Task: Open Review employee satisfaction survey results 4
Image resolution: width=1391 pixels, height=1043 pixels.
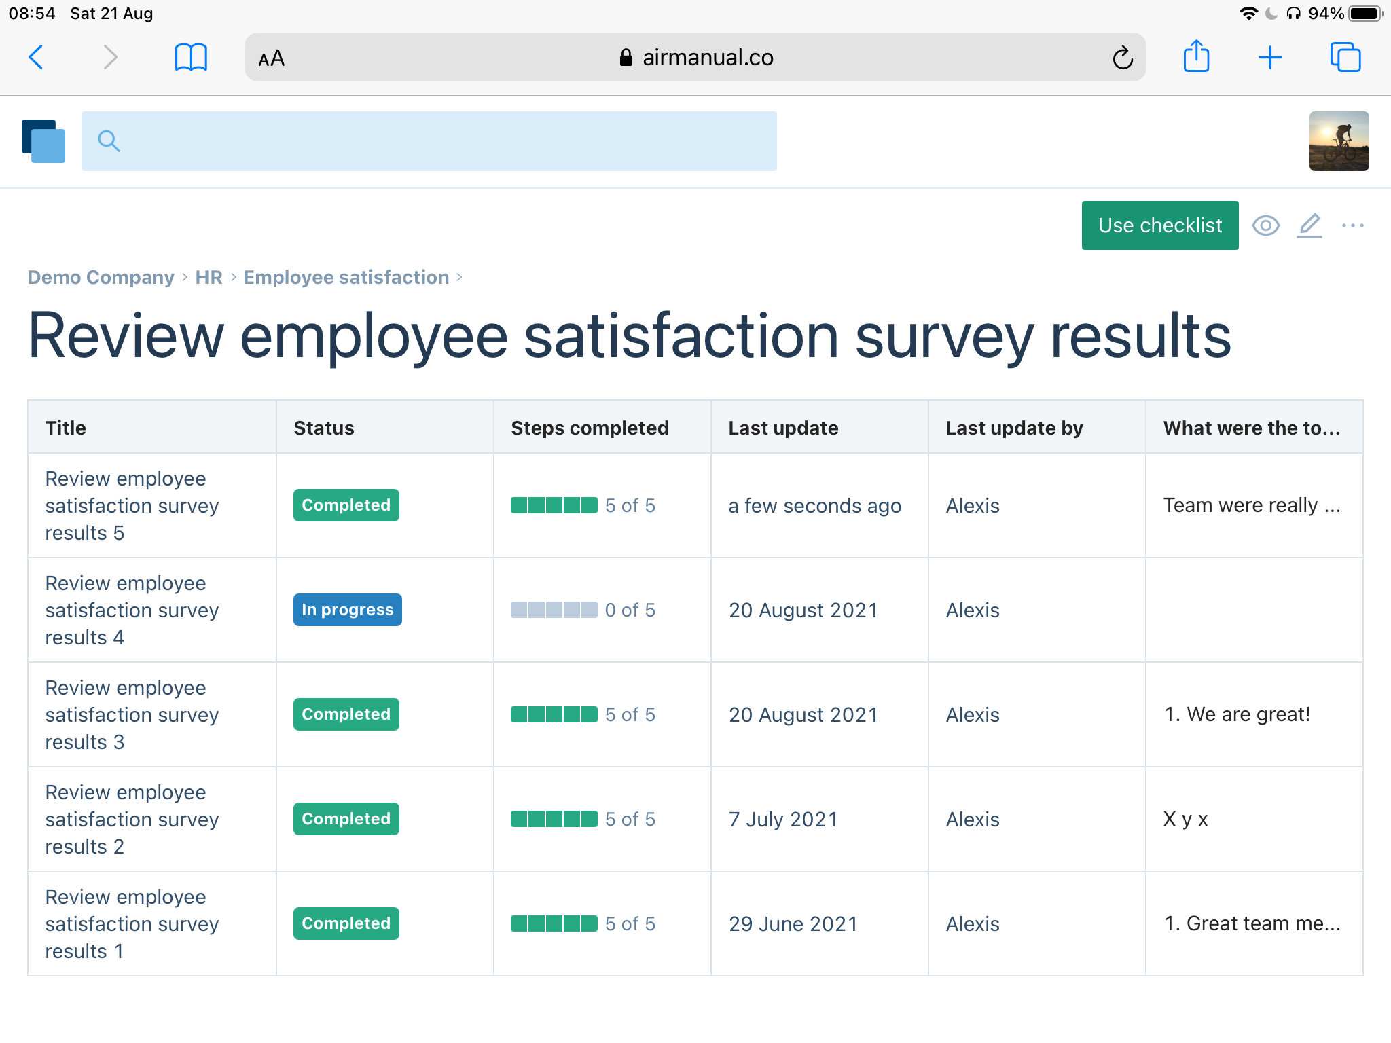Action: click(x=132, y=610)
